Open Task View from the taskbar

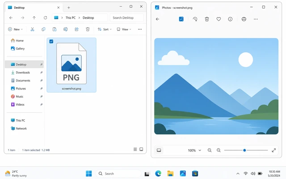[147, 174]
